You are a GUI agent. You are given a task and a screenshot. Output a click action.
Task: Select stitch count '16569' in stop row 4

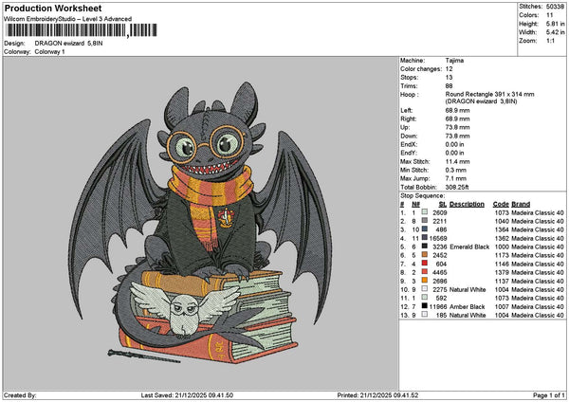point(438,238)
